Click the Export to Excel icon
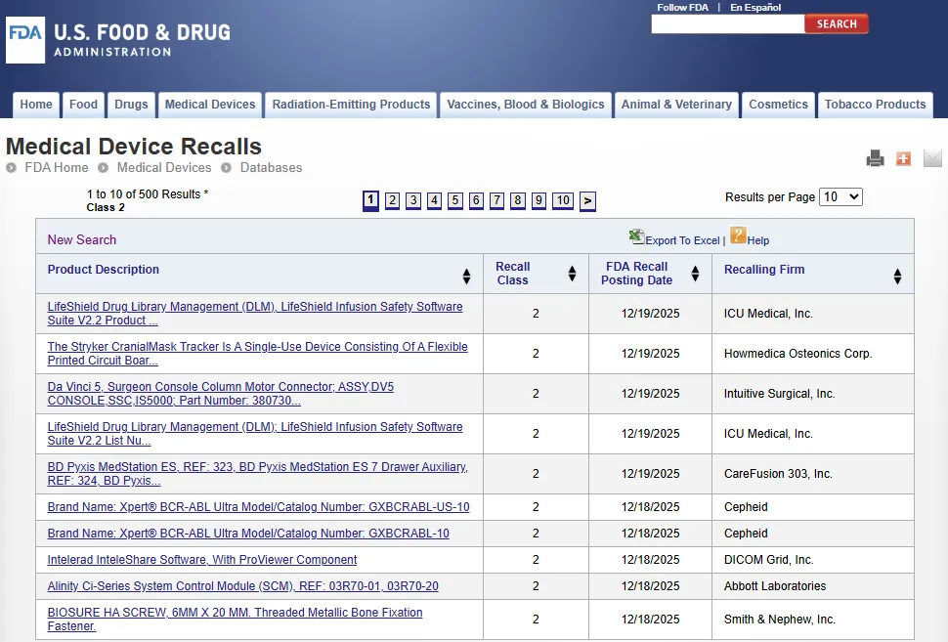 (x=637, y=237)
